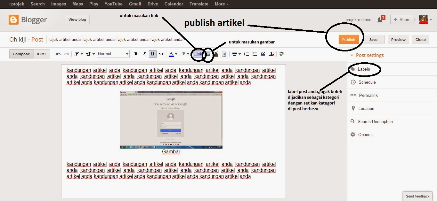Switch to the HTML editing tab
437x201 pixels.
coord(42,54)
